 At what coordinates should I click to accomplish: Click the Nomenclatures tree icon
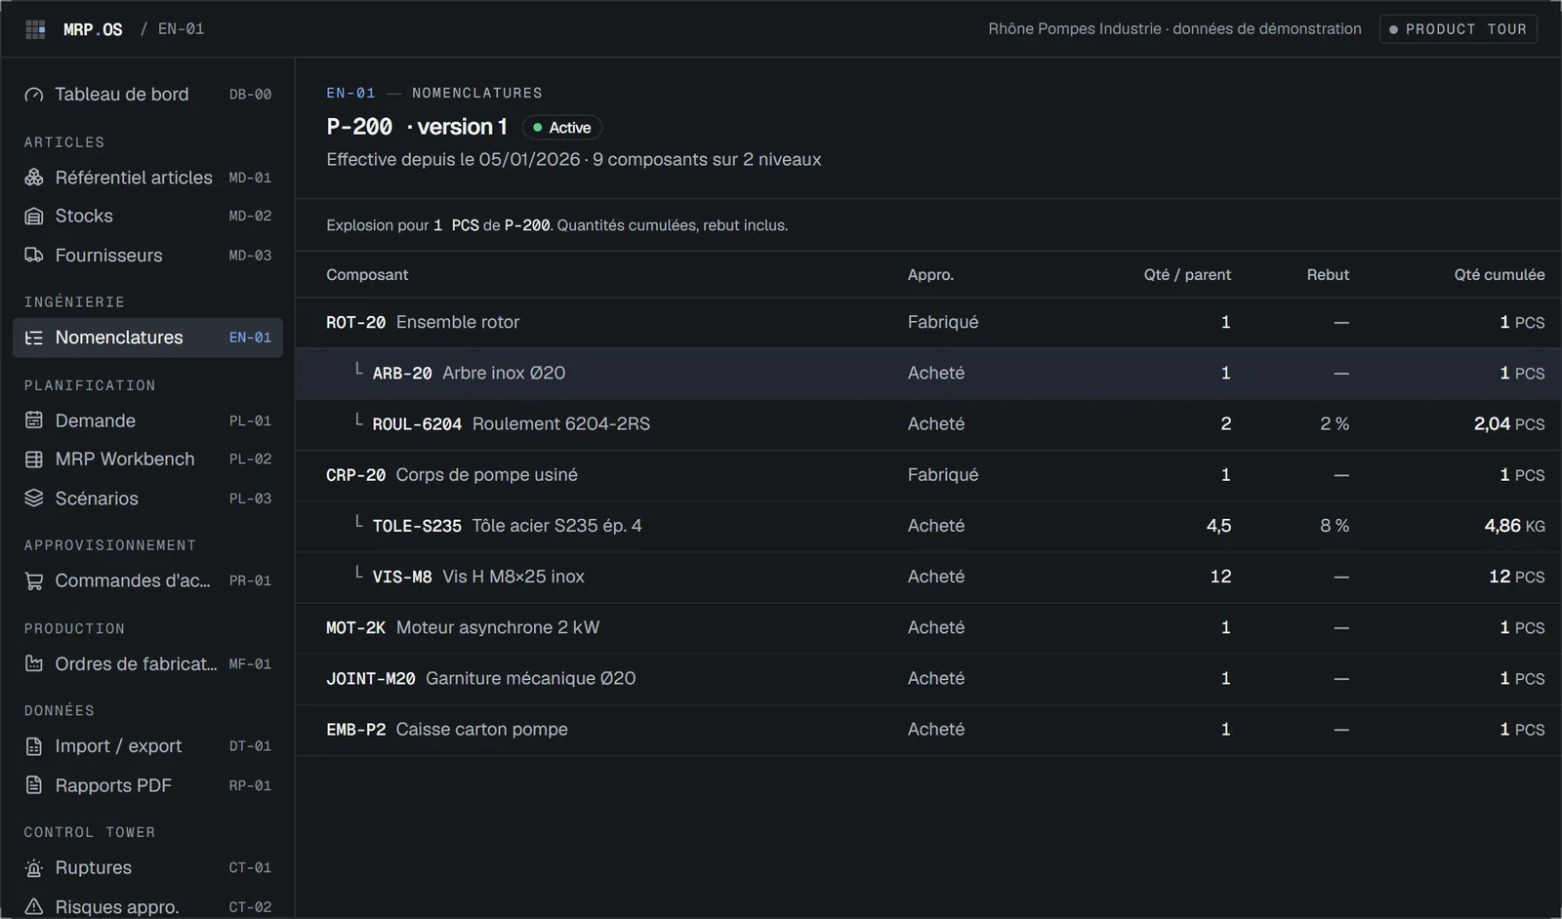(x=34, y=338)
